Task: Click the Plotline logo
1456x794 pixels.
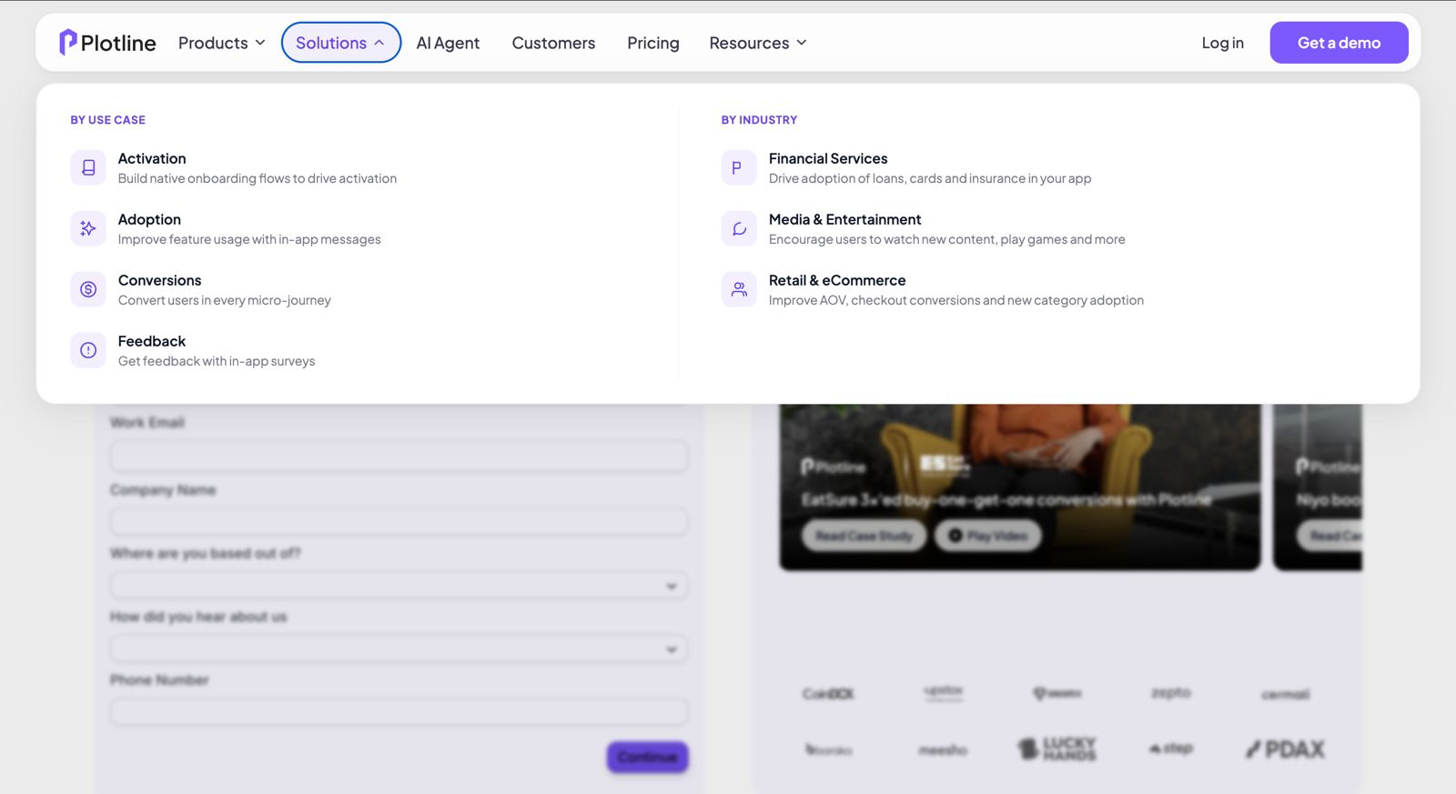Action: [x=107, y=43]
